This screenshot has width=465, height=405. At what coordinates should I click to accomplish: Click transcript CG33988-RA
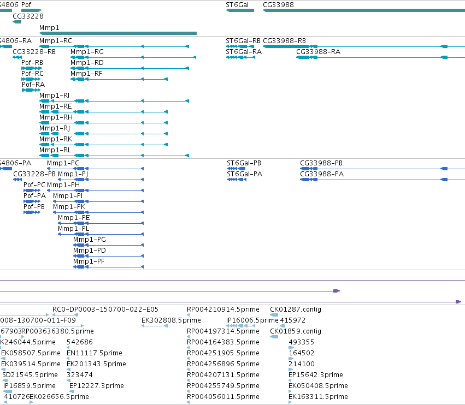(x=318, y=51)
